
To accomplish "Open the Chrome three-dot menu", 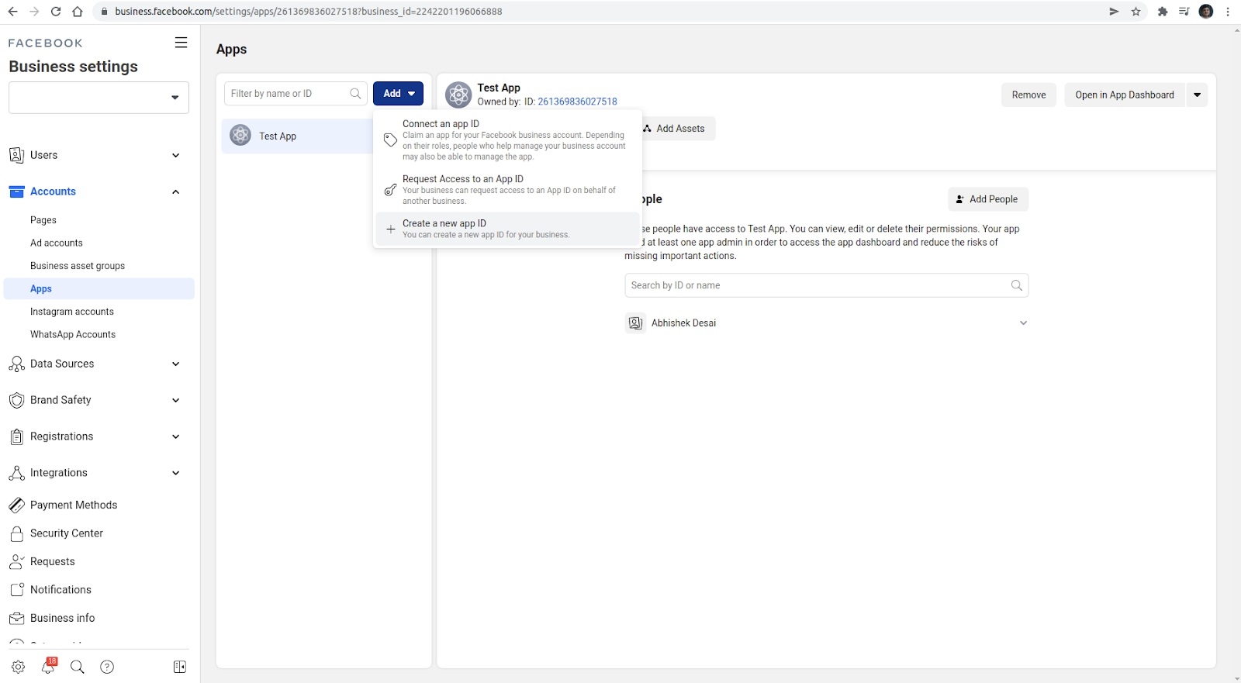I will point(1228,12).
